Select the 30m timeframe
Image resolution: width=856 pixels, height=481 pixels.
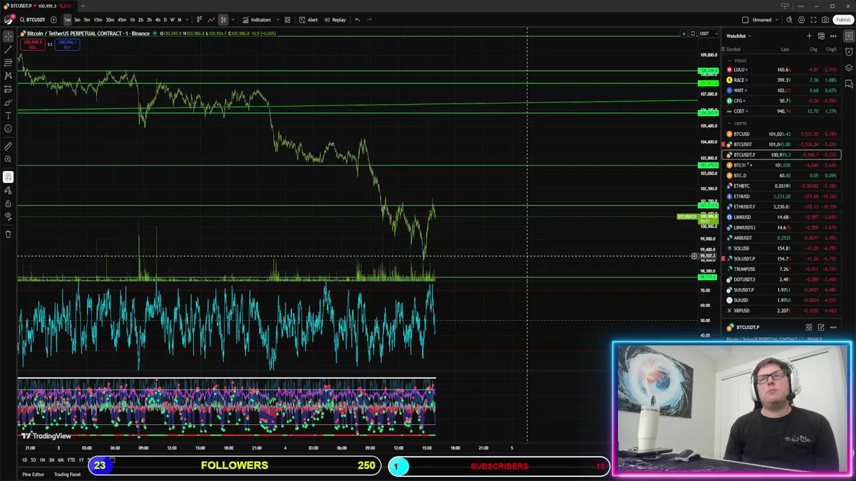[110, 20]
